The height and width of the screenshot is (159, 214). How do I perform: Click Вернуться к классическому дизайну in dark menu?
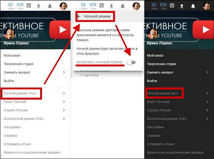(x=175, y=153)
